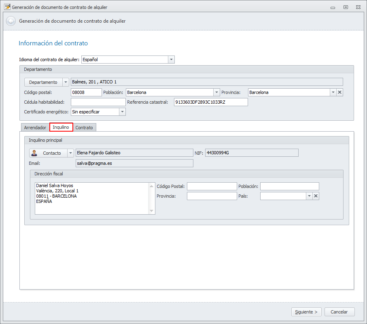The width and height of the screenshot is (367, 324).
Task: Click scroll down arrow in address box
Action: pos(152,211)
